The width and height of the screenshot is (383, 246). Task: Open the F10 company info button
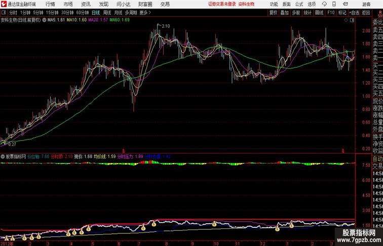(x=331, y=13)
